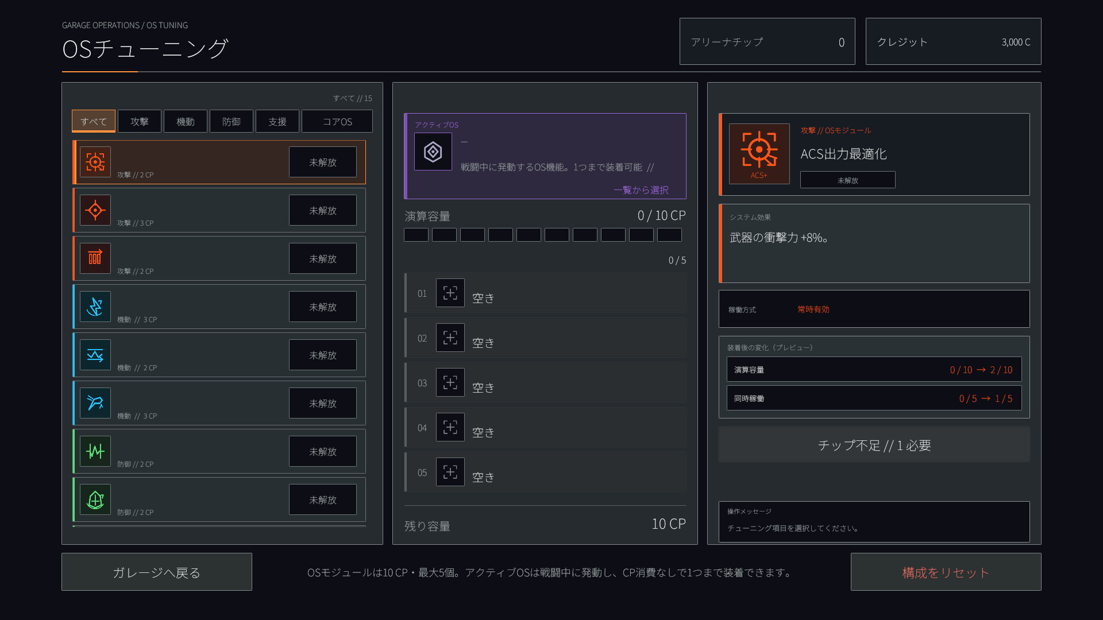Click the last 演算容量 capacity segment
The image size is (1103, 620).
pos(669,234)
